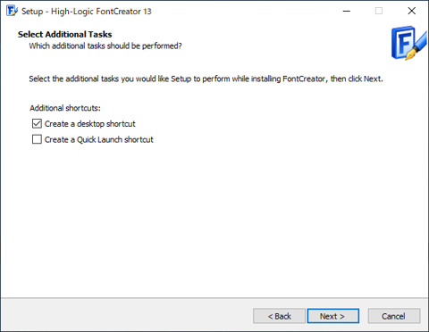Click the pen nib on the FontCreator logo

point(411,55)
